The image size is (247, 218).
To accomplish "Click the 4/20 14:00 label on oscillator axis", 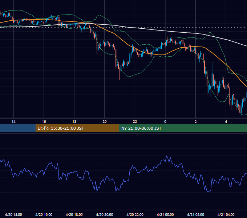I will pos(13,214).
